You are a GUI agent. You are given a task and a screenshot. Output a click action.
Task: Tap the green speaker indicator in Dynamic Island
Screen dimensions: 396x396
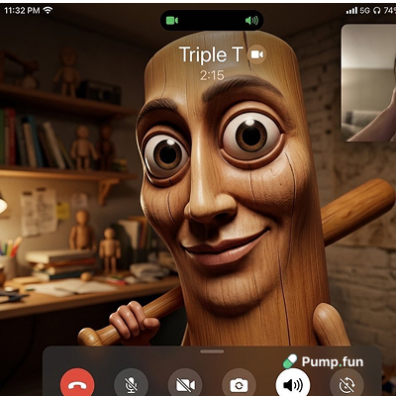pyautogui.click(x=251, y=21)
